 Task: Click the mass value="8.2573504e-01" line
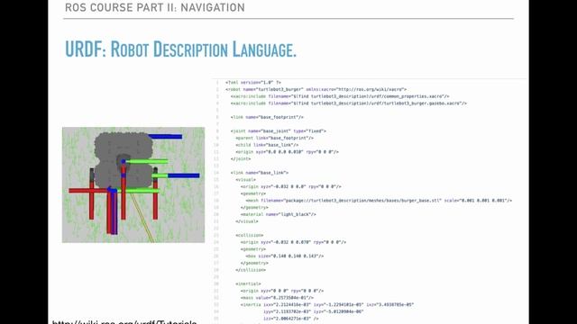click(277, 298)
